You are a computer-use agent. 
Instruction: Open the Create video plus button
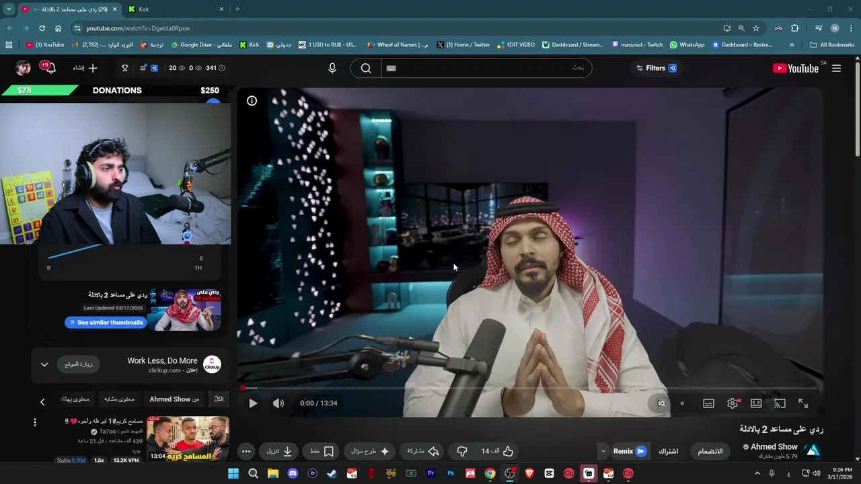(85, 68)
